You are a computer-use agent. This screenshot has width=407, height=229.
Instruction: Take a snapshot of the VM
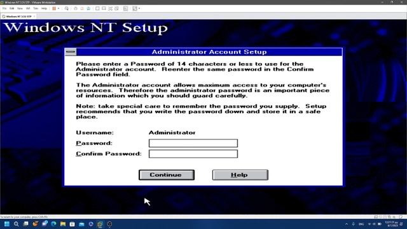click(x=76, y=8)
